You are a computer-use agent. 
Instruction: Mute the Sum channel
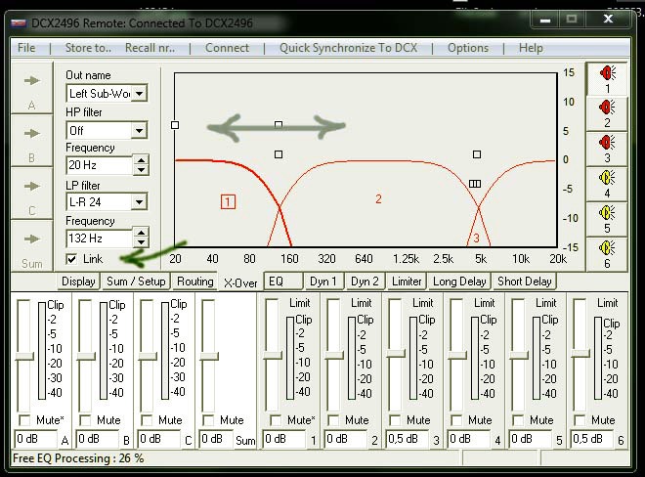coord(208,420)
